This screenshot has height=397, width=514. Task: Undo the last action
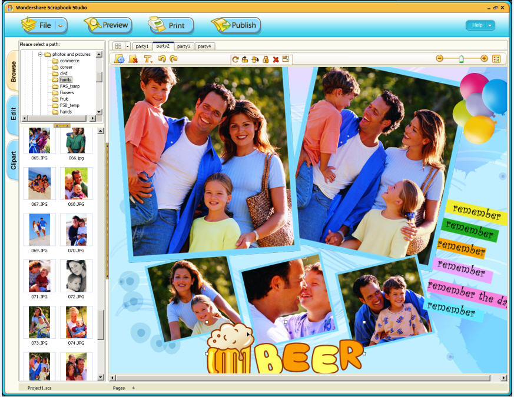click(x=161, y=59)
